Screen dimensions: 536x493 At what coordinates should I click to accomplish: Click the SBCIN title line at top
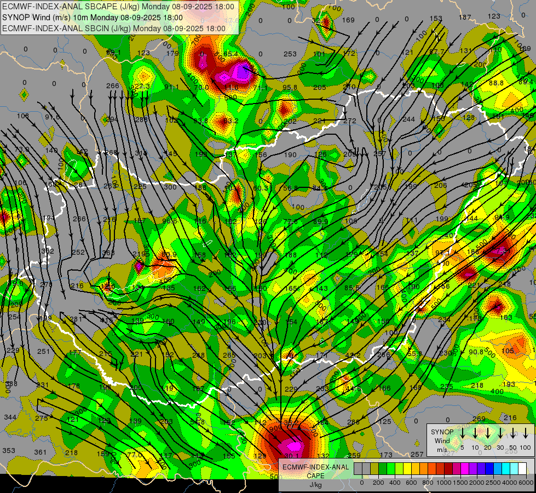point(114,28)
